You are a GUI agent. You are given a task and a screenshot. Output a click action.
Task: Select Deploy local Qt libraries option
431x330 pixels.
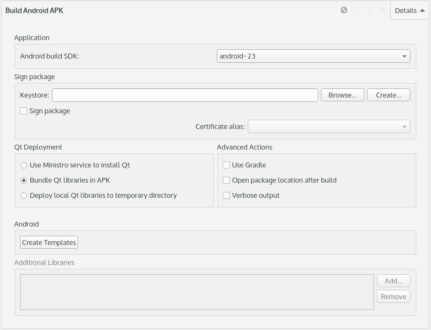click(24, 196)
